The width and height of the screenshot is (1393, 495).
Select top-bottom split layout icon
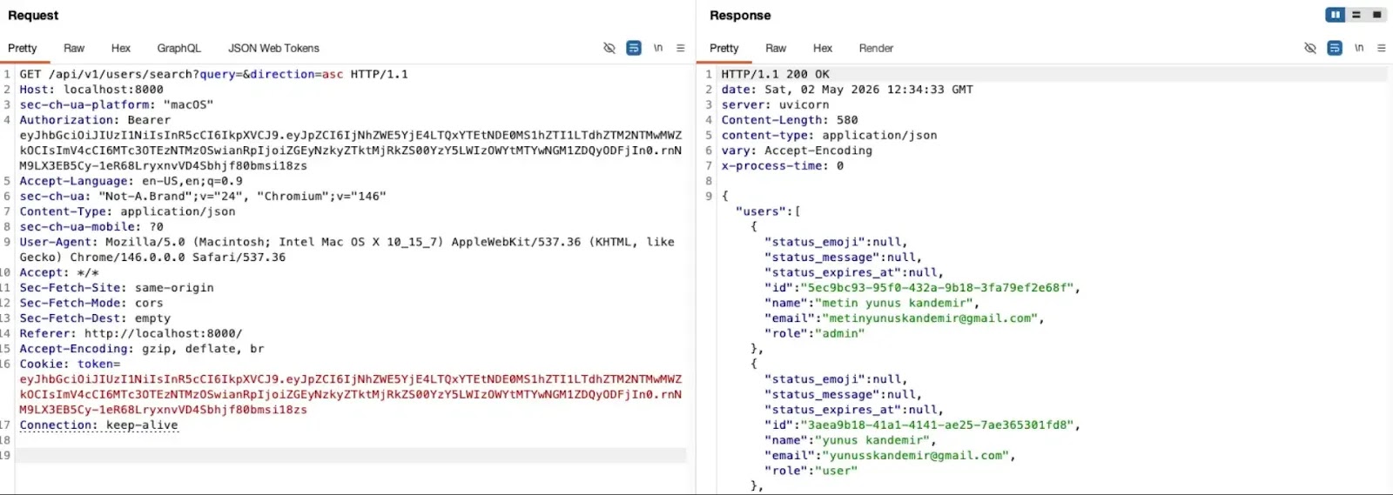1356,15
